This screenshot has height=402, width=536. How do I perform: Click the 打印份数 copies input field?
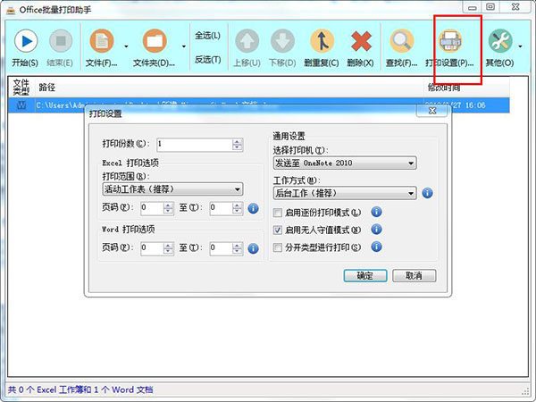[195, 145]
